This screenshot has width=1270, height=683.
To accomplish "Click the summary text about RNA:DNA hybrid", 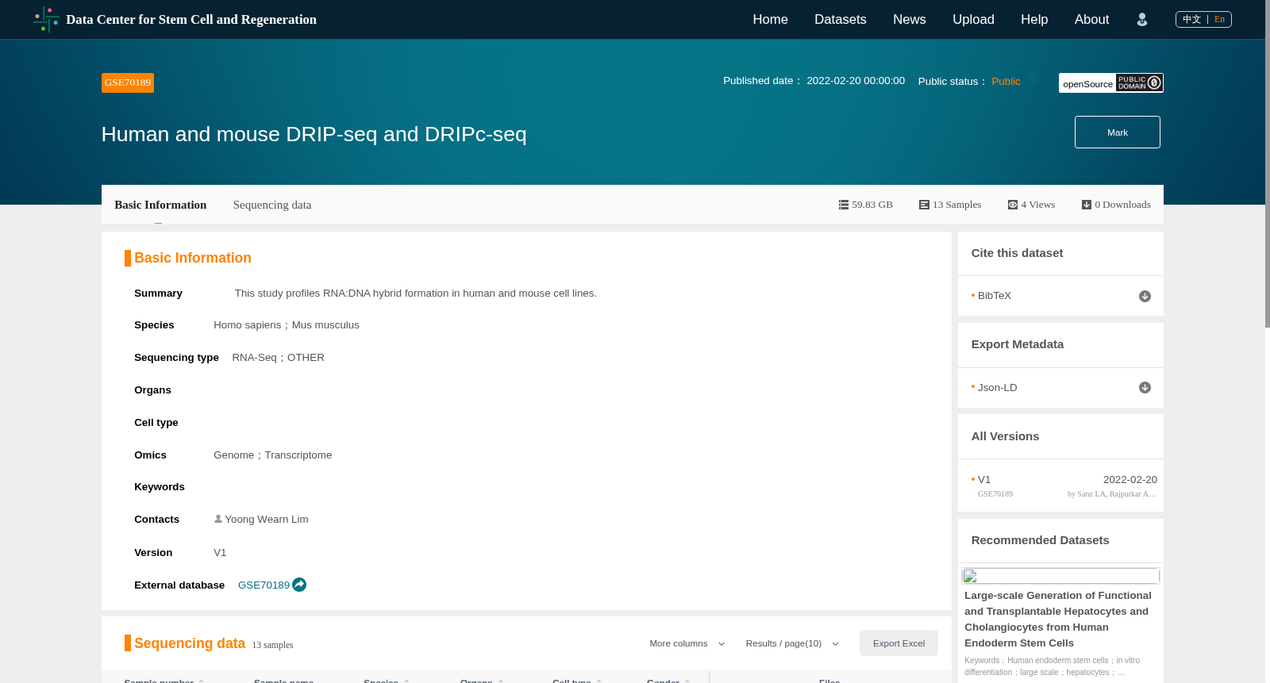I will click(416, 294).
